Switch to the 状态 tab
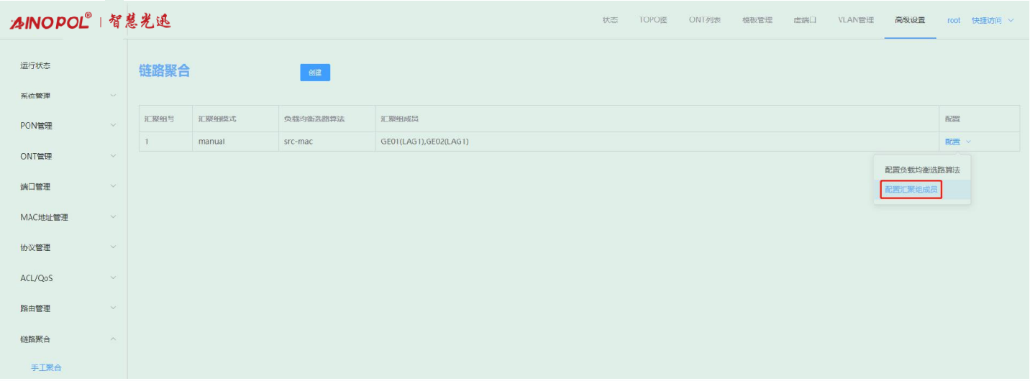Image resolution: width=1030 pixels, height=381 pixels. click(610, 20)
